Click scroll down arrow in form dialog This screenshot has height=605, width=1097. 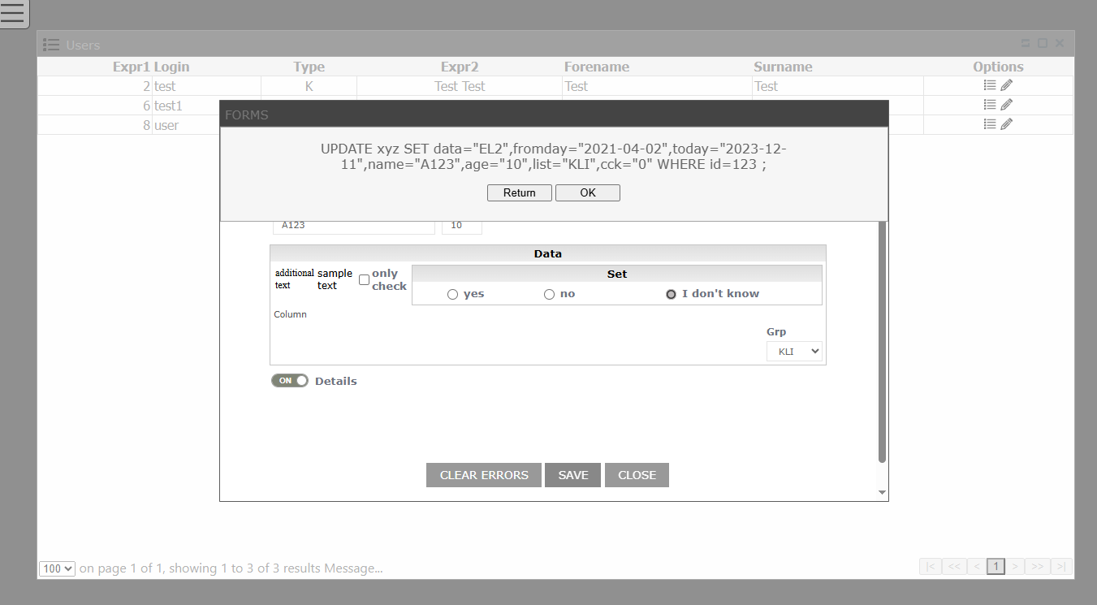point(882,493)
